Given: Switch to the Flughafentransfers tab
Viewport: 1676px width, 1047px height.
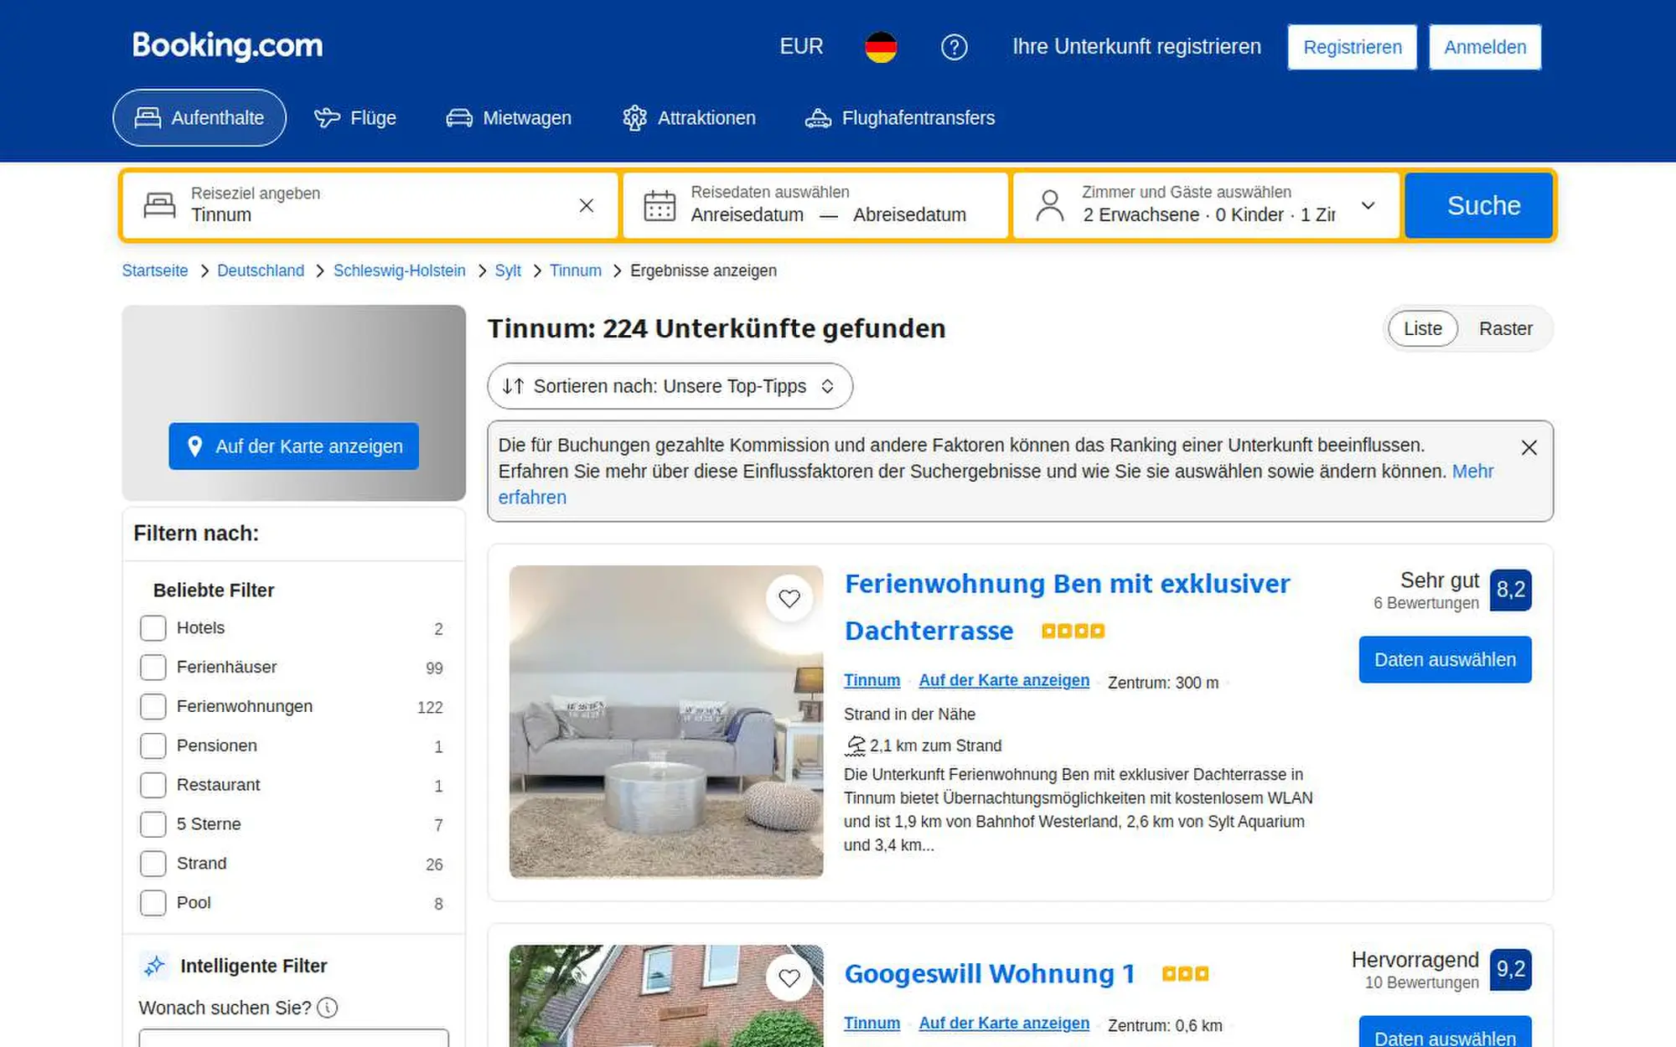Looking at the screenshot, I should coord(900,118).
